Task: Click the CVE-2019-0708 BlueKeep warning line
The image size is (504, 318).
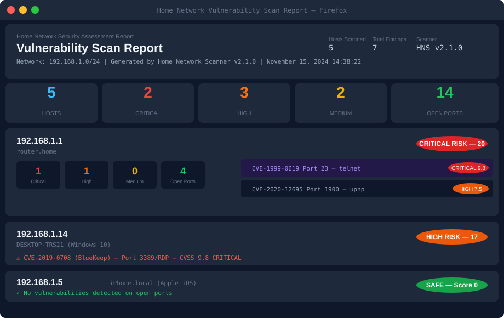Action: click(x=129, y=258)
